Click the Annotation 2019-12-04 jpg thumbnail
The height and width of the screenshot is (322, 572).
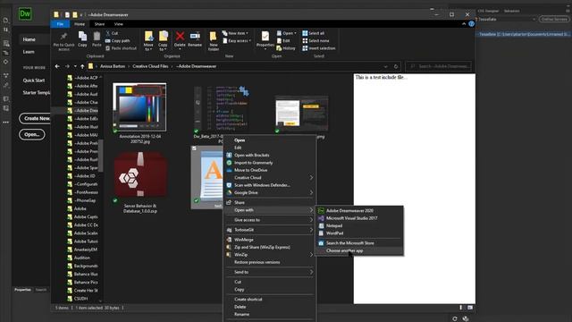(x=139, y=107)
